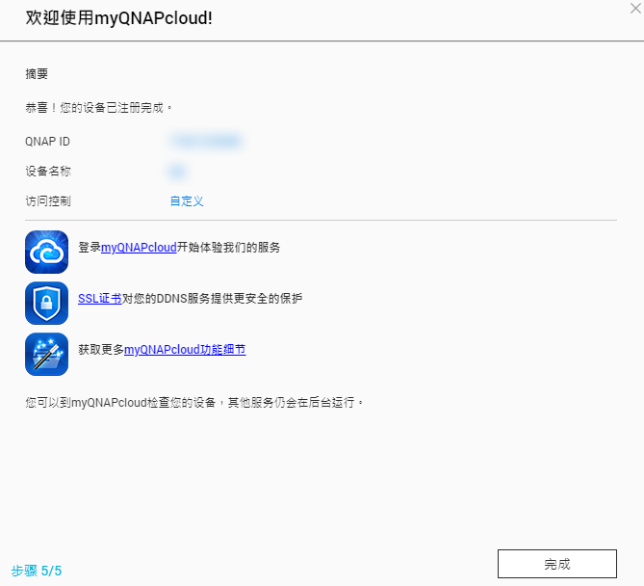The width and height of the screenshot is (644, 586).
Task: Click the QNAP ID field label
Action: click(x=47, y=142)
